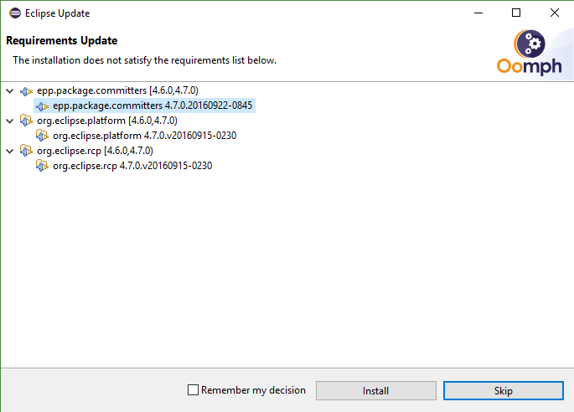Click the icon beside epp.package.committers 4.7.0.20160922-0845
The height and width of the screenshot is (412, 574).
42,106
